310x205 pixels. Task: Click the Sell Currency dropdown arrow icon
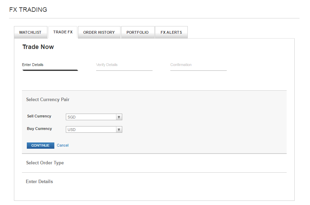119,117
